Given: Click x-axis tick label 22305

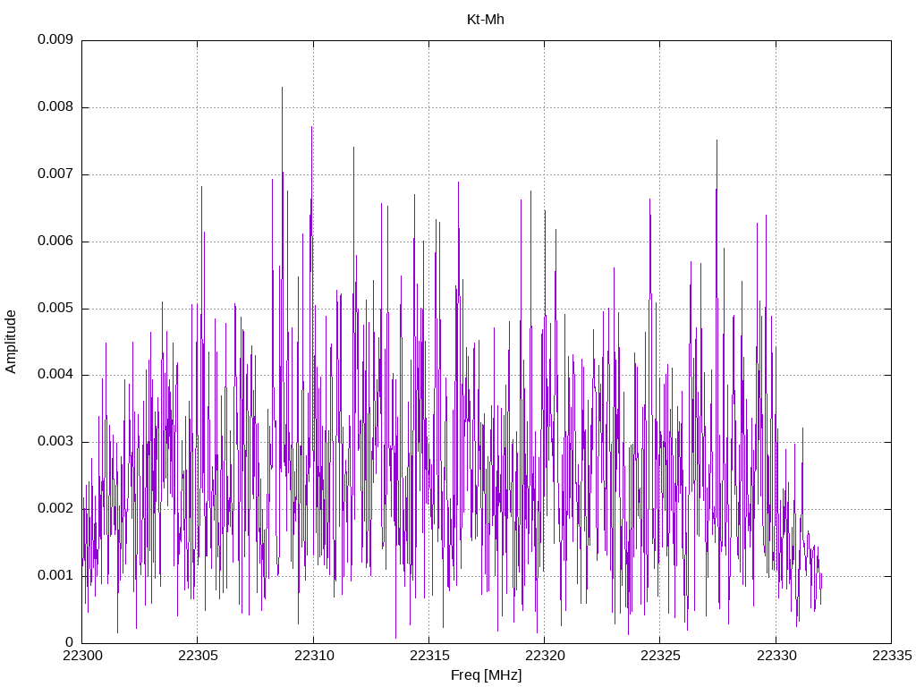Looking at the screenshot, I should tap(198, 656).
